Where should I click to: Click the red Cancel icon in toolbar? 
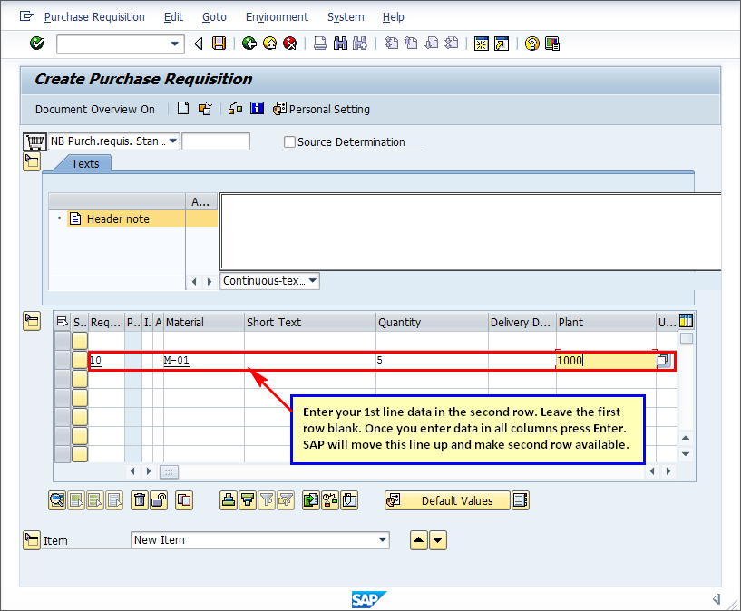[289, 44]
